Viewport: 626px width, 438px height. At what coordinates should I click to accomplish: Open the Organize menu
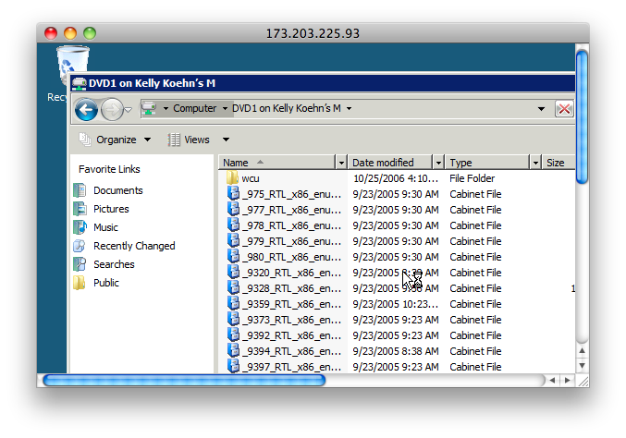[115, 140]
